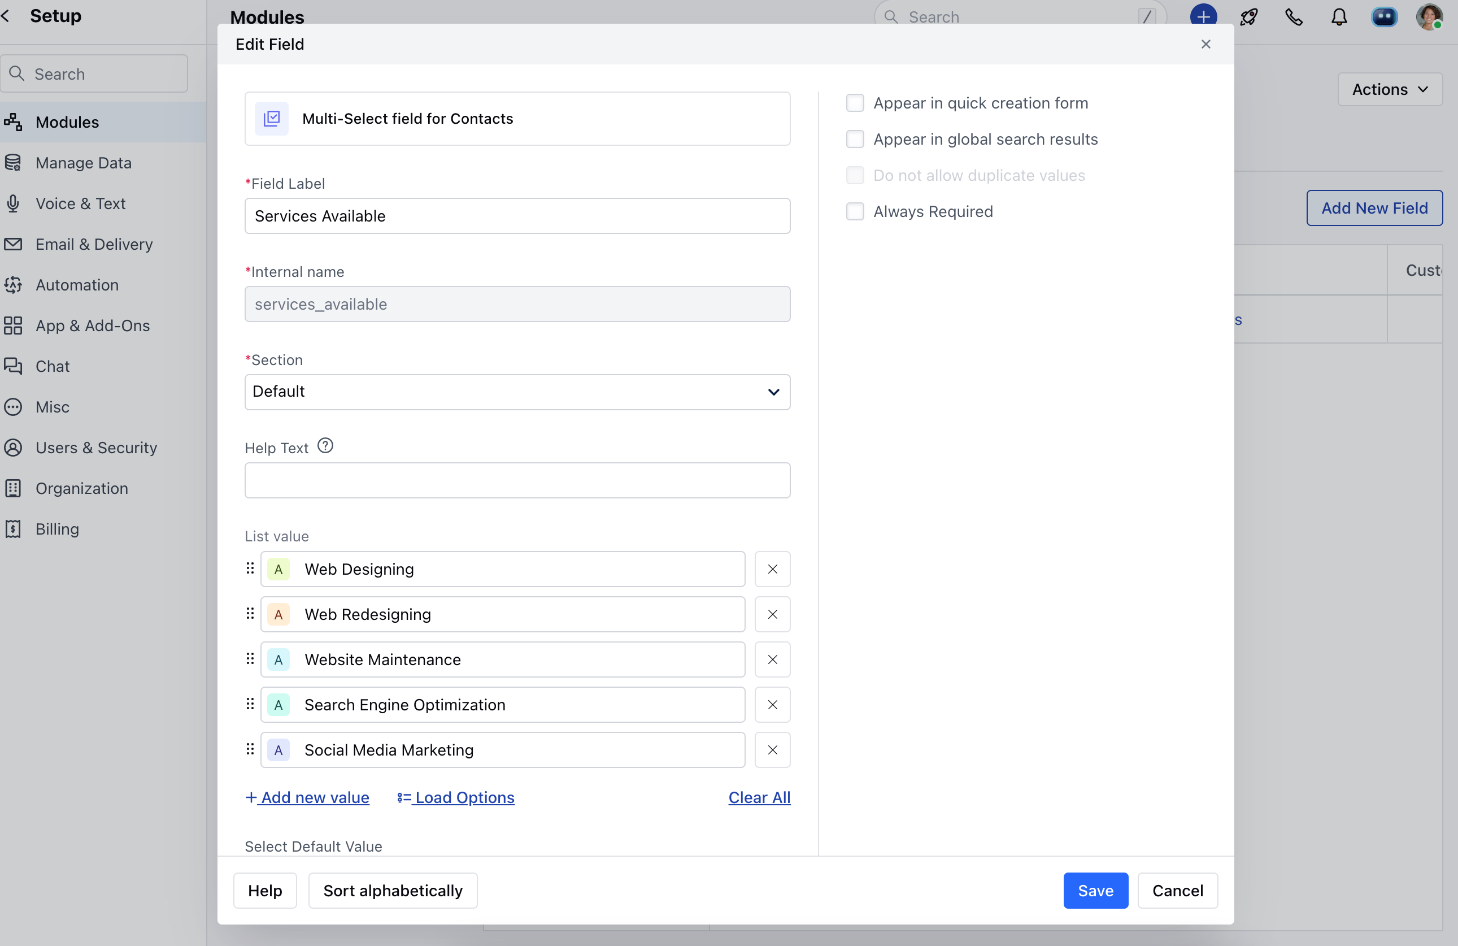Viewport: 1458px width, 946px height.
Task: Click into the Field Label input
Action: [x=517, y=216]
